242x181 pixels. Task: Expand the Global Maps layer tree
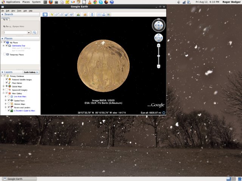(x=3, y=86)
